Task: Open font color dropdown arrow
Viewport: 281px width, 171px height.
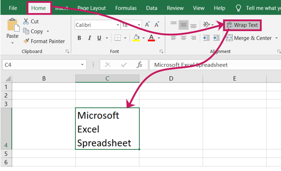Action: point(159,38)
